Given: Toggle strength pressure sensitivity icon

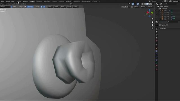Looking at the screenshot, I should coord(41,7).
